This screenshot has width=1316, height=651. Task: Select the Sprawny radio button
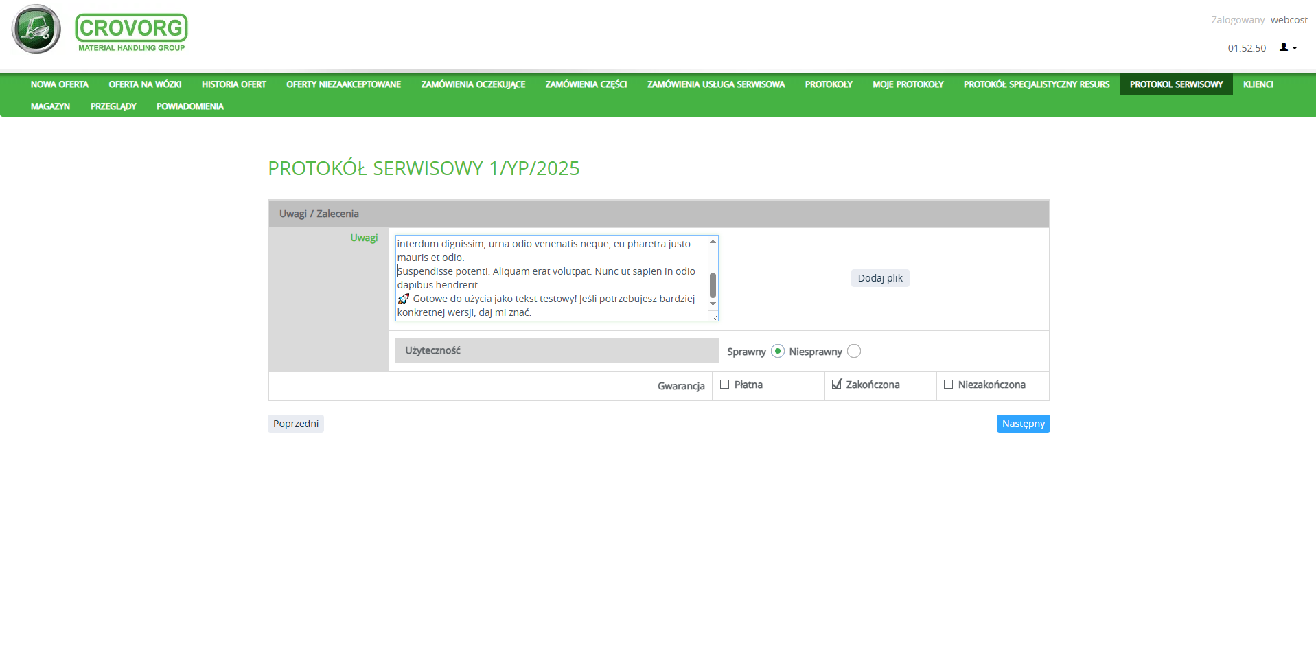pos(777,351)
